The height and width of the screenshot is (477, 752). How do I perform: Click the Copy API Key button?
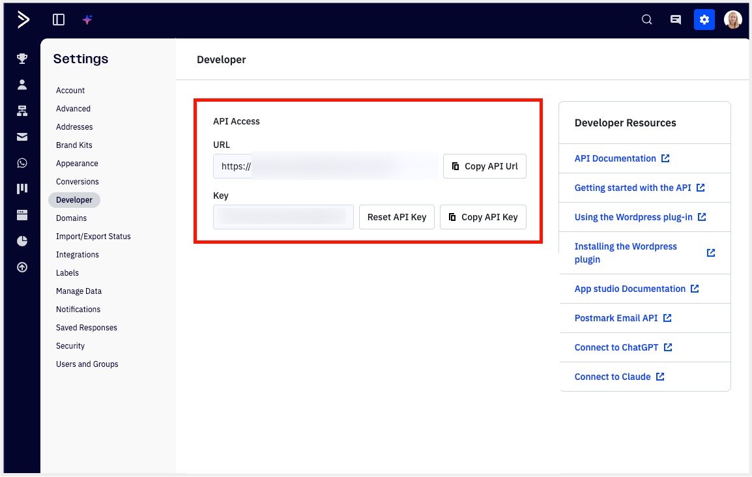coord(483,217)
